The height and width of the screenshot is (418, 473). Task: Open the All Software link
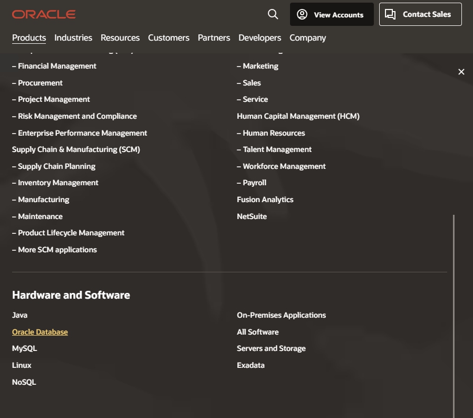click(x=258, y=332)
